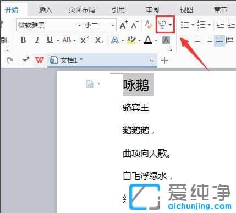The image size is (236, 213).
Task: Toggle superscript X² formatting
Action: point(84,40)
